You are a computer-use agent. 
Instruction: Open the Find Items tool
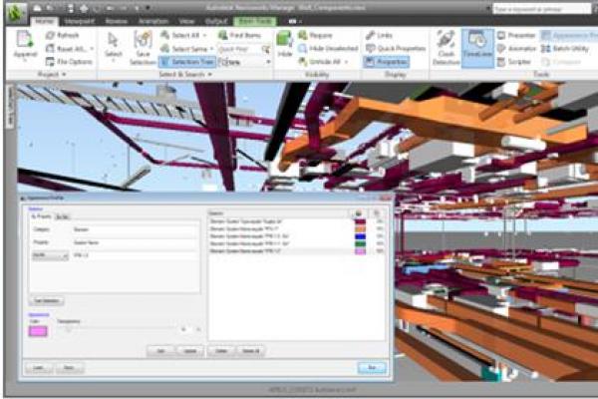pos(236,34)
